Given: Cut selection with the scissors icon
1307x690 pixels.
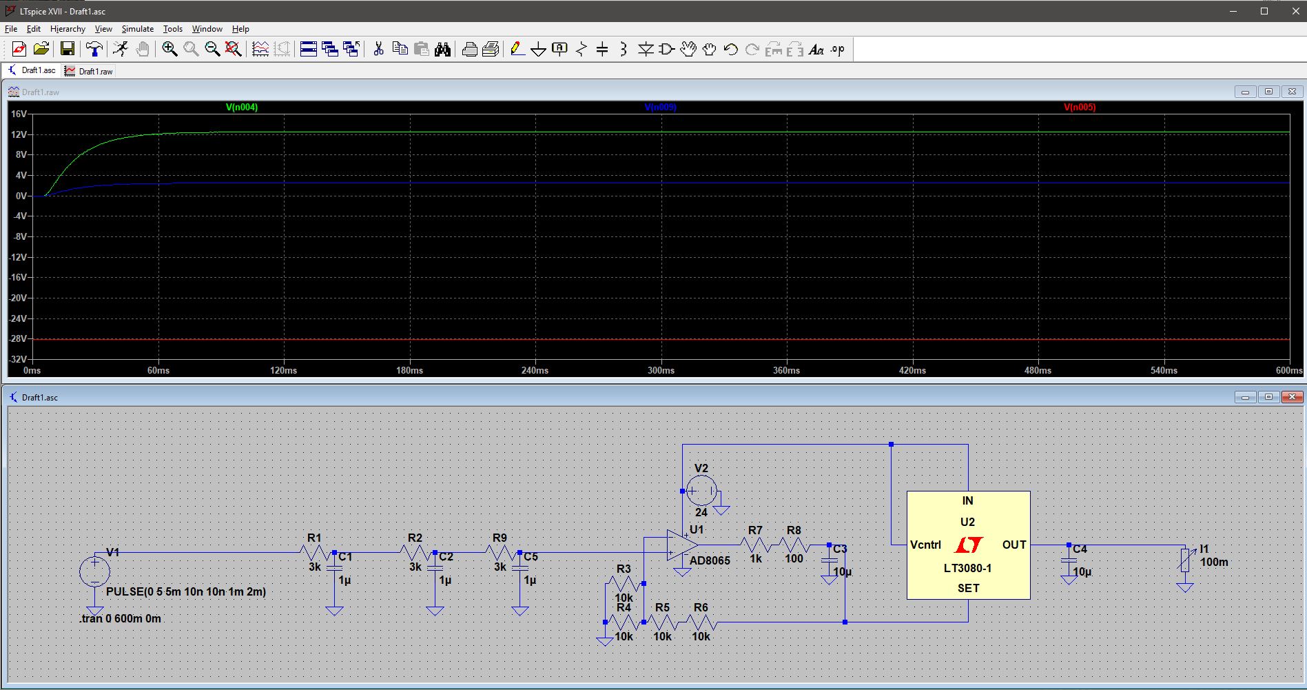Looking at the screenshot, I should 378,49.
